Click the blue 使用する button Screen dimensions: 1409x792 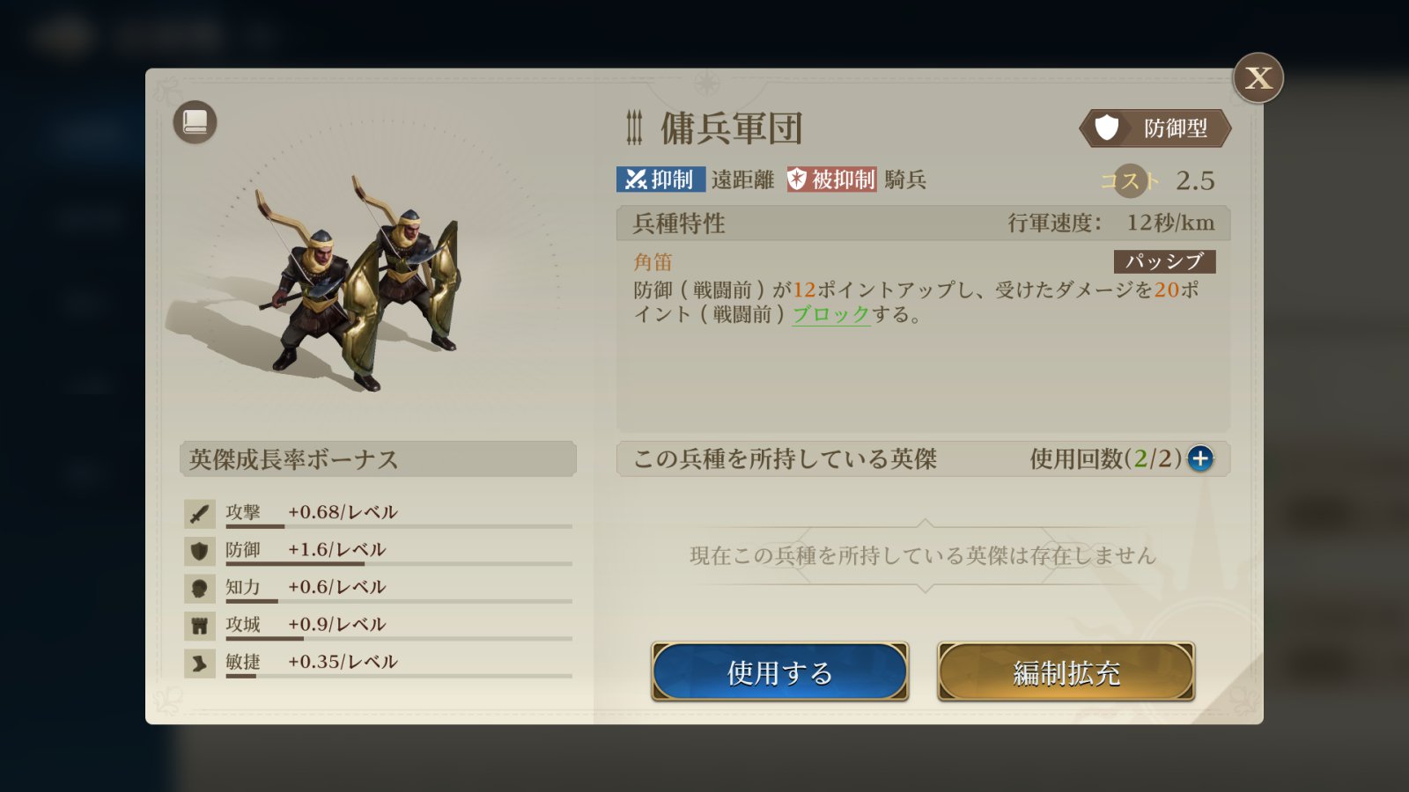pyautogui.click(x=779, y=671)
